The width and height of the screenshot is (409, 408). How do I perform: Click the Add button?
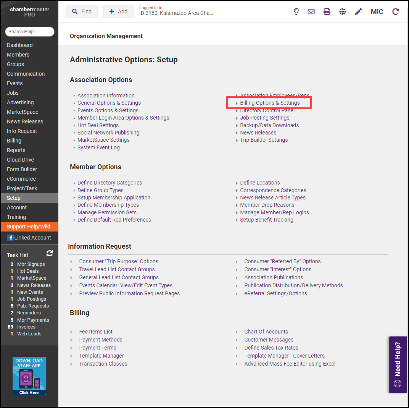[118, 11]
